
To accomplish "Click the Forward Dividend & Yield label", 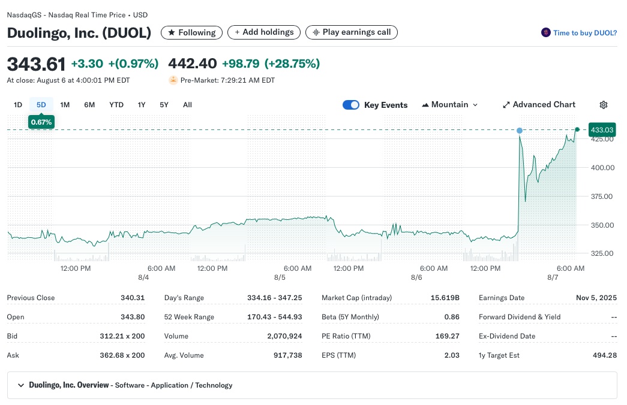I will click(520, 317).
